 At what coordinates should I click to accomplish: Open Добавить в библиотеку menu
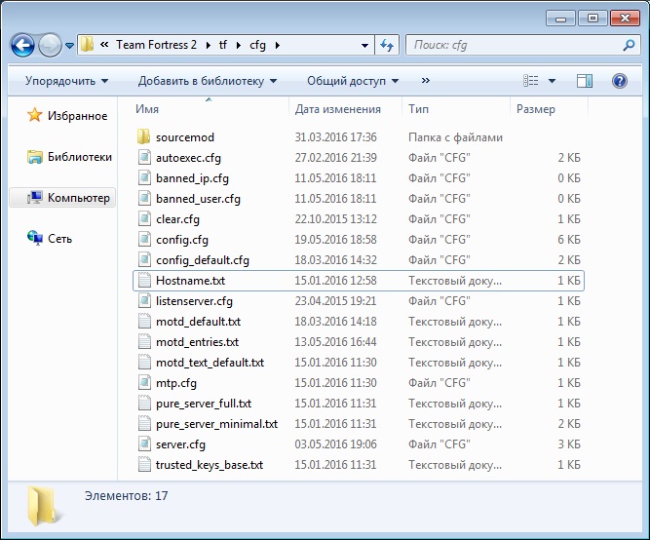point(208,81)
